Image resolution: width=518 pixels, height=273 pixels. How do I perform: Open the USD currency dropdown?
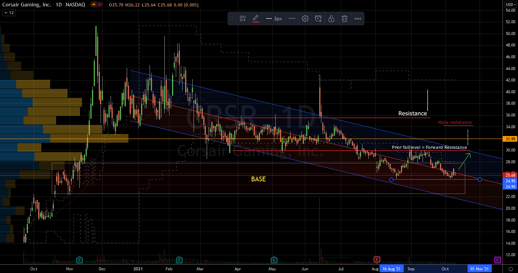click(x=510, y=4)
